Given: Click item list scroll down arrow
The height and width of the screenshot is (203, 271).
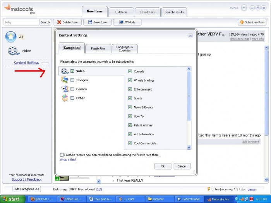Looking at the screenshot, I should pyautogui.click(x=98, y=181).
